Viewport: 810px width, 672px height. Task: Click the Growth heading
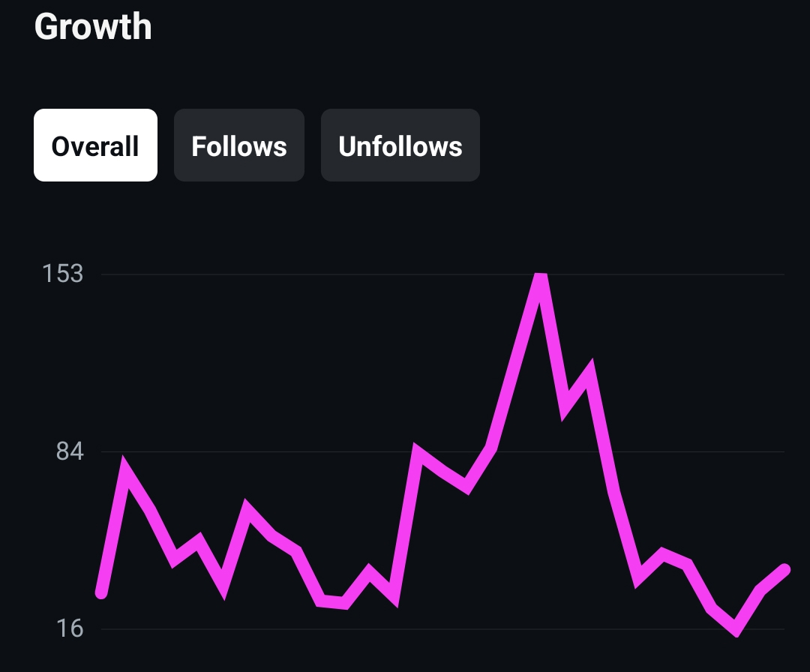click(x=93, y=27)
